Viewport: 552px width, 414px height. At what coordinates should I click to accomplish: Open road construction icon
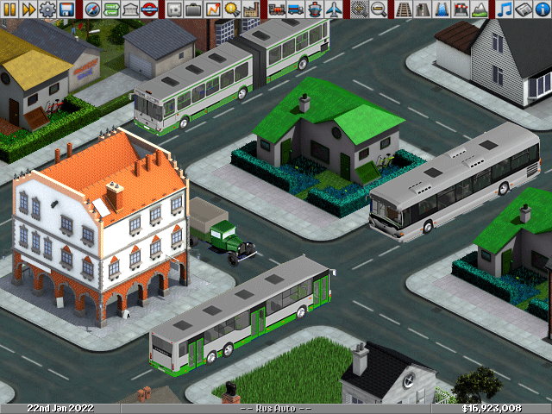(423, 9)
